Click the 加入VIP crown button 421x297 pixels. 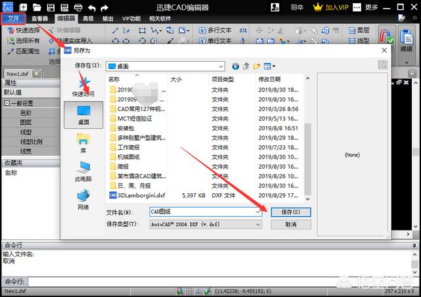(331, 7)
